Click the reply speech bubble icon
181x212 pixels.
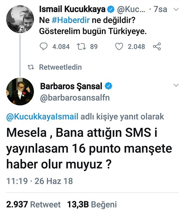click(44, 46)
